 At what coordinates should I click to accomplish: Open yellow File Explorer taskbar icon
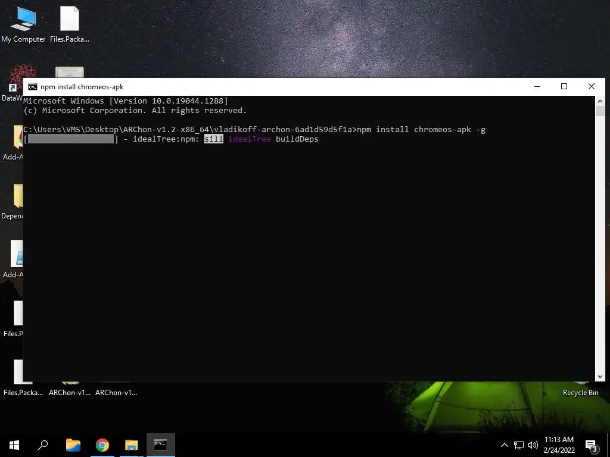132,445
